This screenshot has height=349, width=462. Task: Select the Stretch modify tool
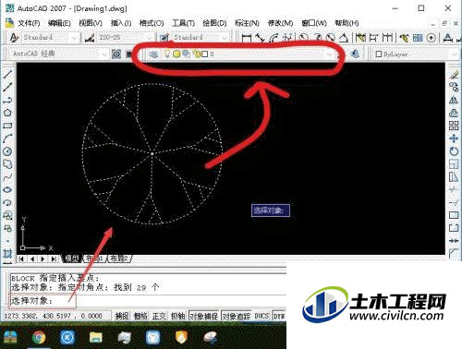[454, 177]
